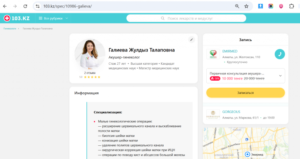Click the chevron in the service selector
This screenshot has height=159, width=300.
(x=280, y=76)
